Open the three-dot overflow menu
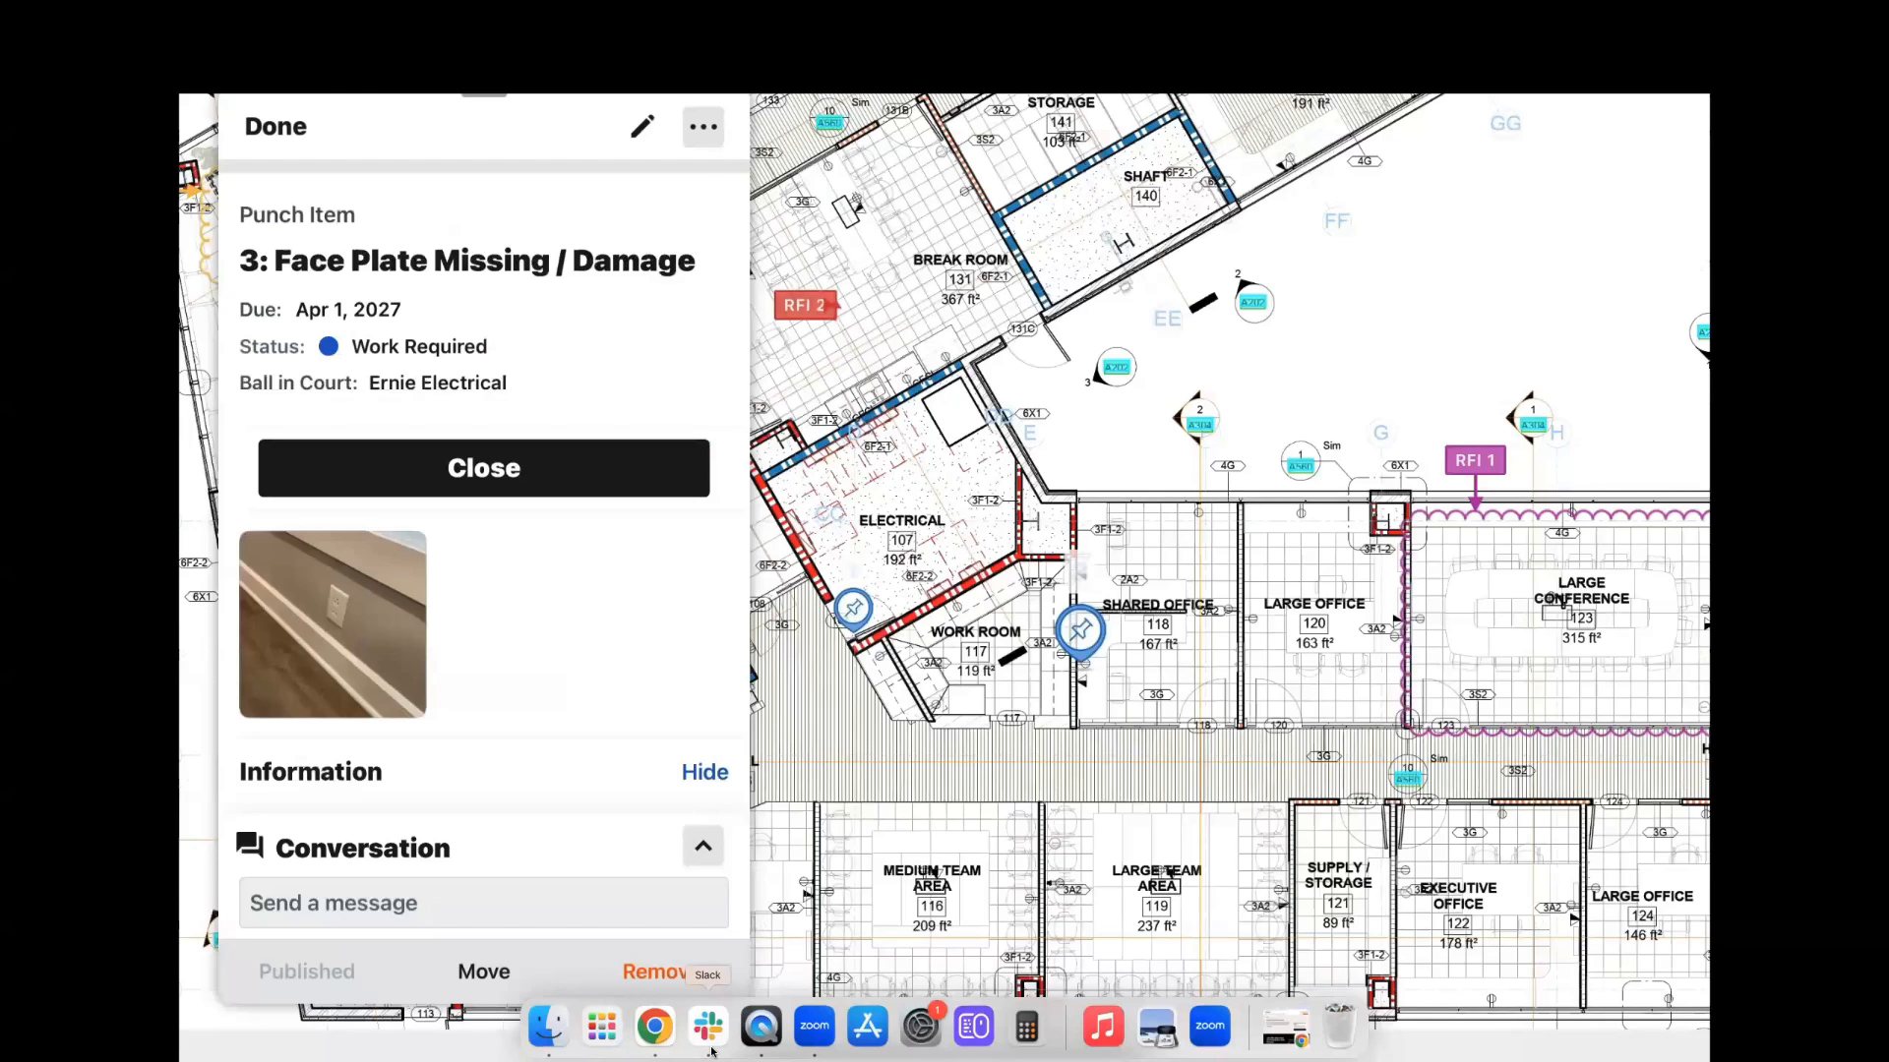This screenshot has width=1889, height=1062. coord(702,126)
